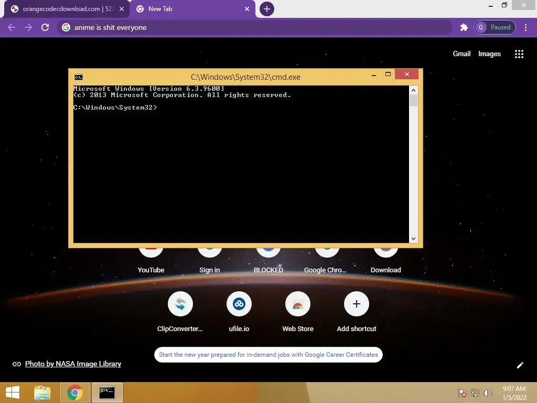Image resolution: width=537 pixels, height=403 pixels.
Task: Close the New Tab tab
Action: click(247, 9)
